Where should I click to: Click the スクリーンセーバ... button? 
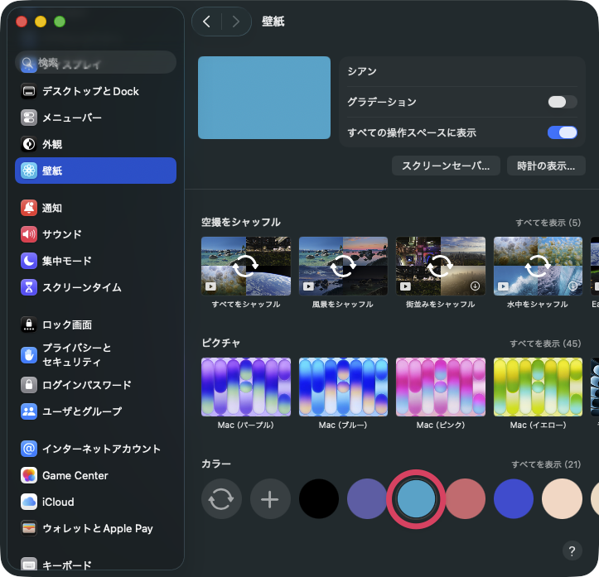[x=446, y=166]
